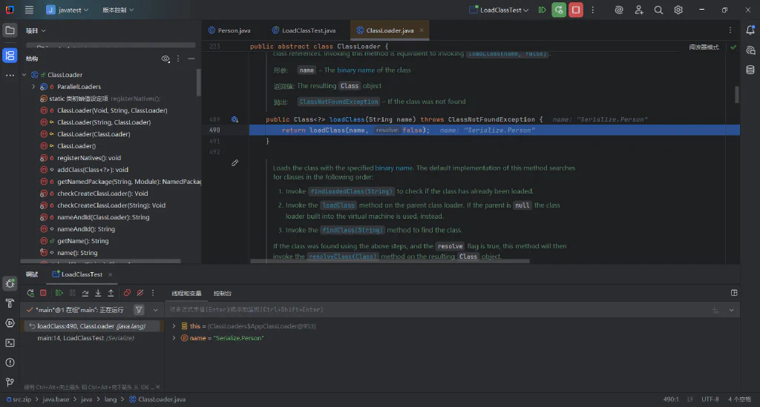Open the Services tool window
The width and height of the screenshot is (760, 407).
(x=10, y=322)
